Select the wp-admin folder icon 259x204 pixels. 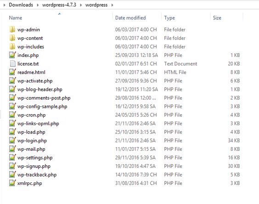(x=12, y=29)
